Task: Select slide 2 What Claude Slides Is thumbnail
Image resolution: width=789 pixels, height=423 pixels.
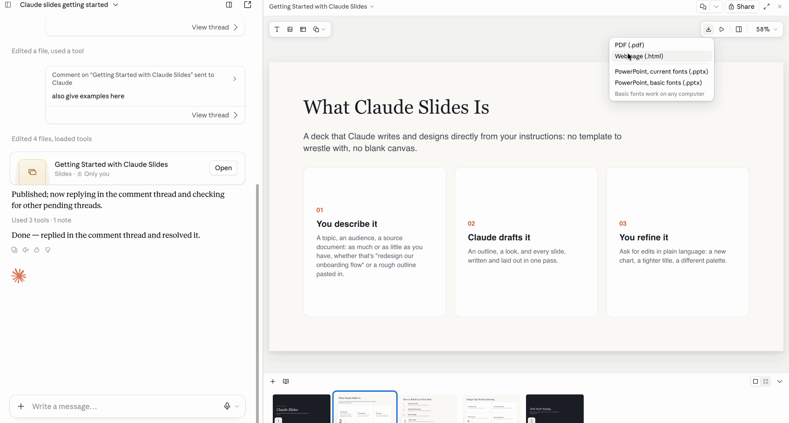Action: click(365, 408)
